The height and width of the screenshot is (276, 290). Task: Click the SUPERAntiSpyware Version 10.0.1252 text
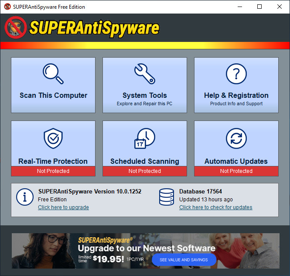click(x=90, y=191)
